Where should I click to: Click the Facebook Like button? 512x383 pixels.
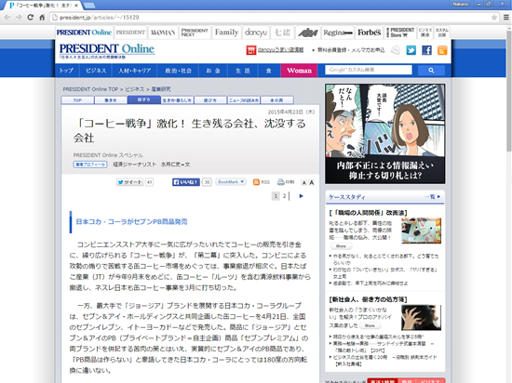tap(186, 182)
